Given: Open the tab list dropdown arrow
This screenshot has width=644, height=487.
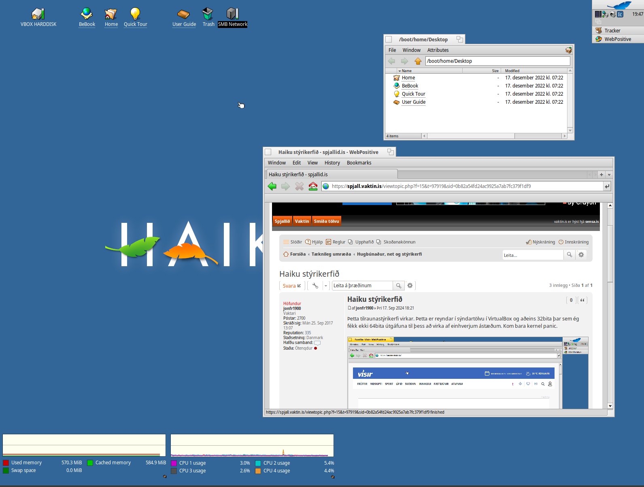Looking at the screenshot, I should click(x=609, y=175).
